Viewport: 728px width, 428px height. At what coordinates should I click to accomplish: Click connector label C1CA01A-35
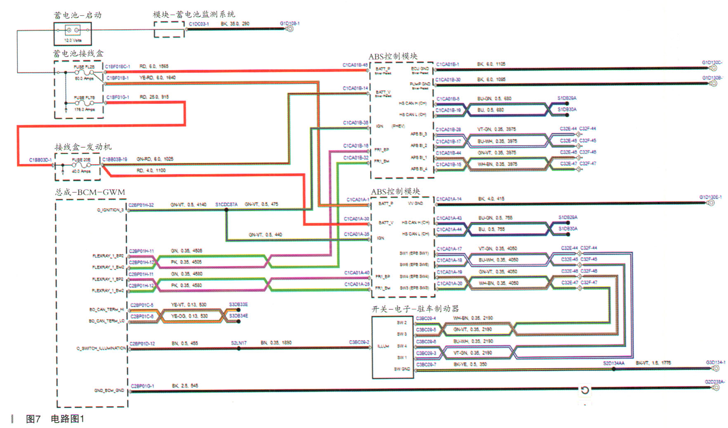tap(357, 234)
